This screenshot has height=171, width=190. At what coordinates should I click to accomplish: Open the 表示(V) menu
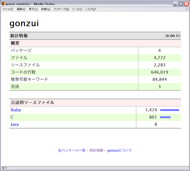(x=33, y=9)
